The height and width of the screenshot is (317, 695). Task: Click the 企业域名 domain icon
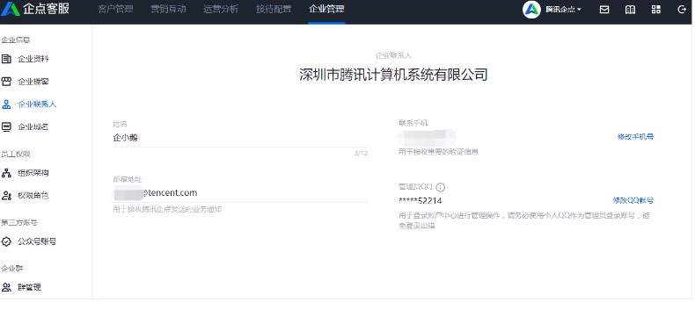click(x=6, y=127)
